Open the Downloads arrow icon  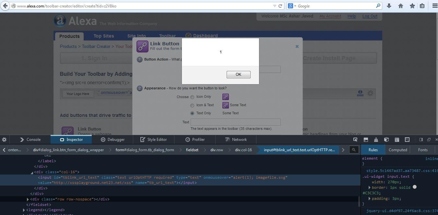click(389, 6)
